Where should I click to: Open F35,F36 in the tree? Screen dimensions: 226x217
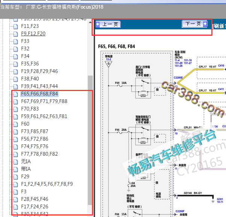[30, 64]
